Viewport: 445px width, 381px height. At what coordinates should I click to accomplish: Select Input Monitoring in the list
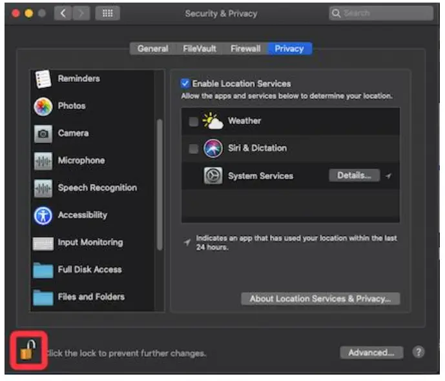click(90, 242)
